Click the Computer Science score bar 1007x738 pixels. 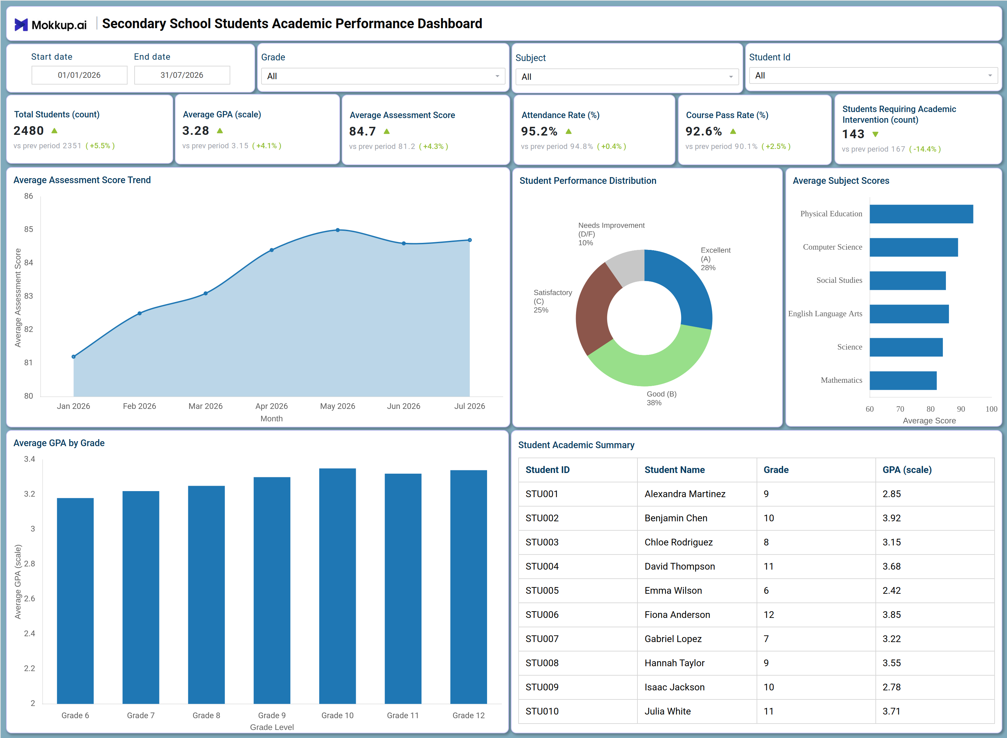pyautogui.click(x=914, y=247)
